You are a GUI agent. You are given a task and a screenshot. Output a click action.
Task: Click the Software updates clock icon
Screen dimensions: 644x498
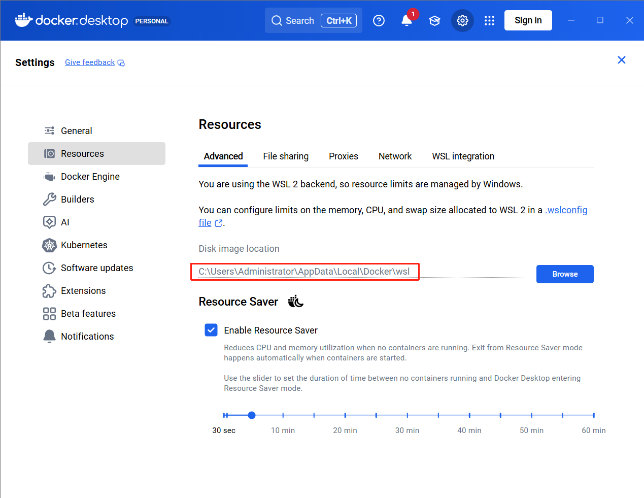point(49,268)
